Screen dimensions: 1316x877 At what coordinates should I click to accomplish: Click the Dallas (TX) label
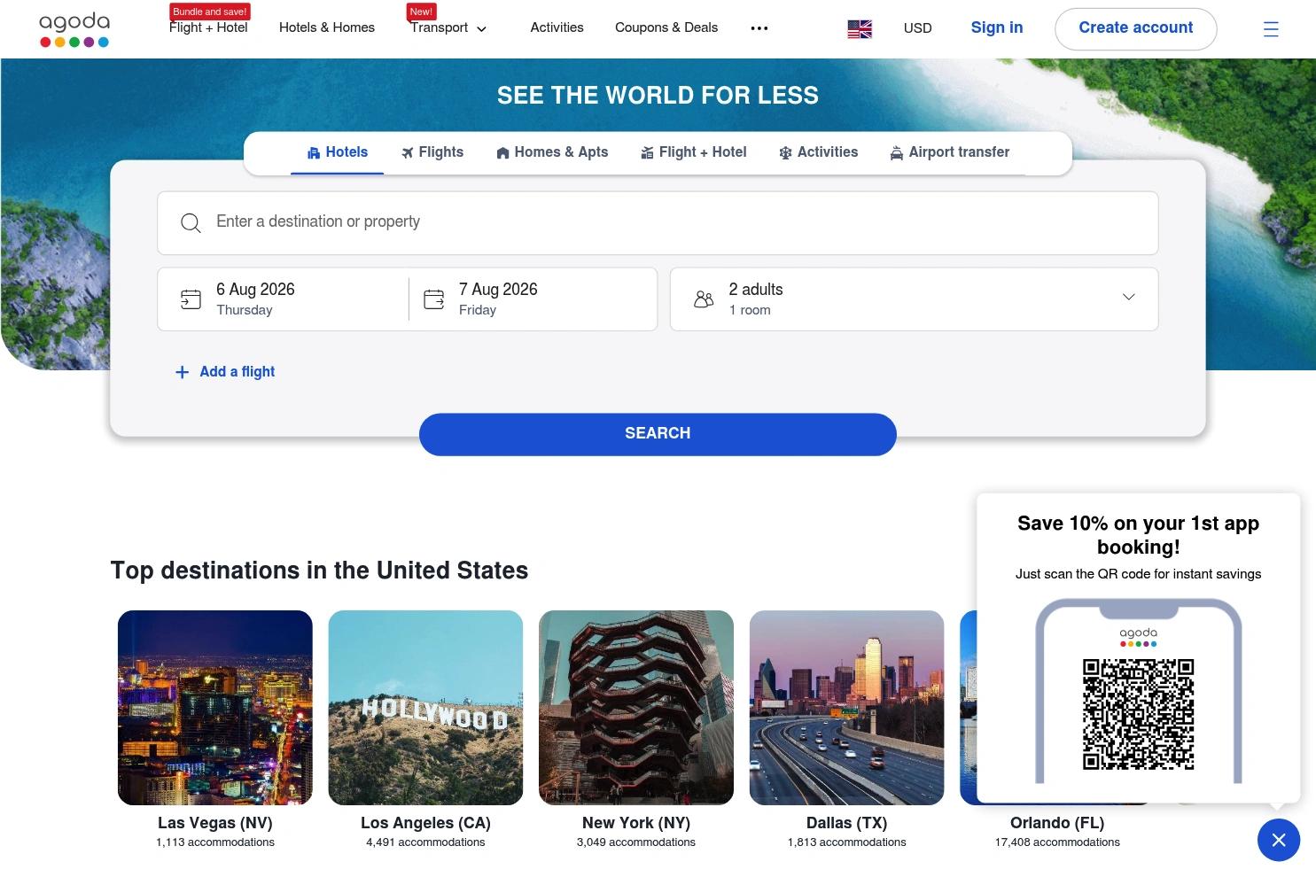[x=847, y=823]
